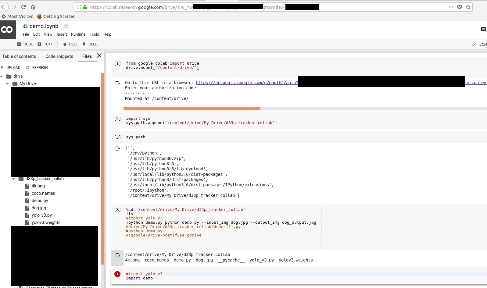
Task: Close the left side panel with X
Action: click(99, 55)
